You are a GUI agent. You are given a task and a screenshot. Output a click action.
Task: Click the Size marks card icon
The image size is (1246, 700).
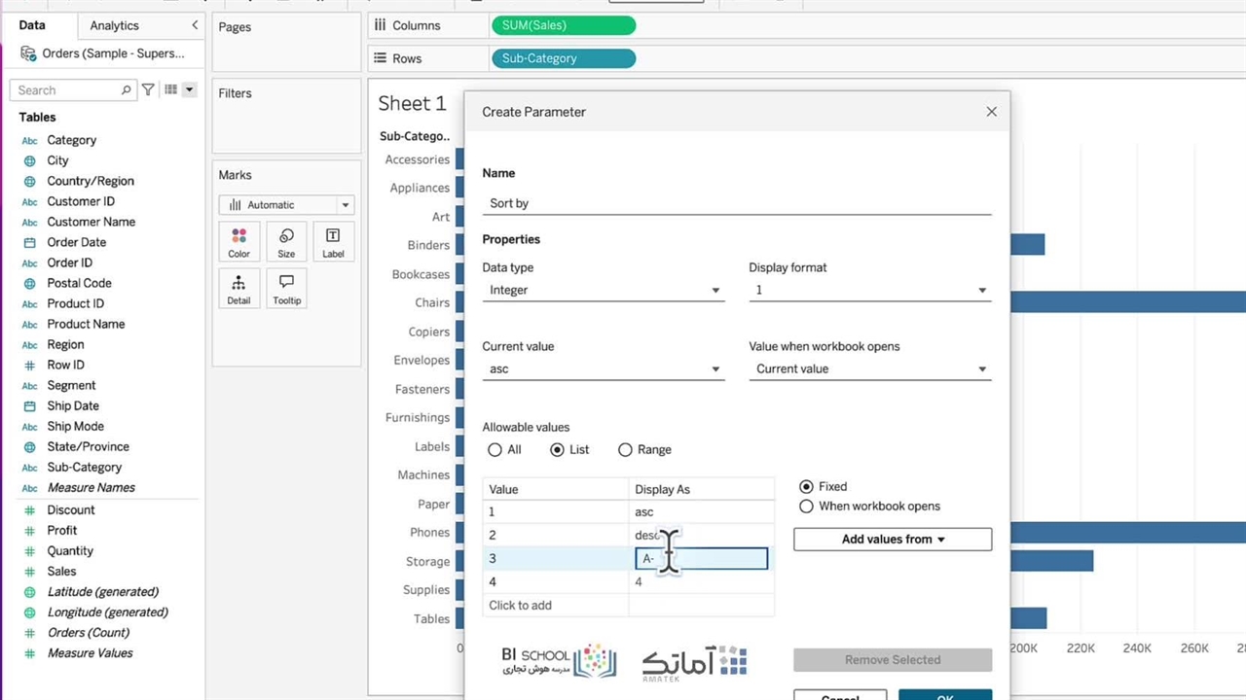click(286, 242)
